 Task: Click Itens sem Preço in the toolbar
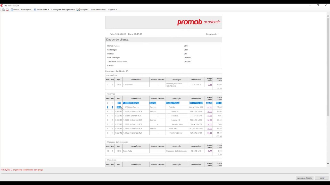point(98,10)
